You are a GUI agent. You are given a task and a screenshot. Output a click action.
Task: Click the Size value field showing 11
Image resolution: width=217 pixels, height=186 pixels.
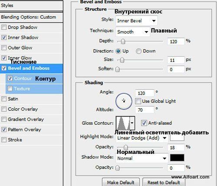point(176,60)
